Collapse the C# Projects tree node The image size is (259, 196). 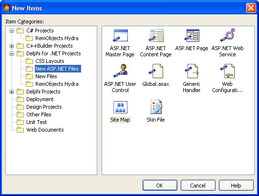pos(11,31)
